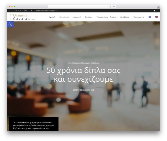The width and height of the screenshot is (167, 141).
Task: Open the Εστίαση menu item
Action: (x=89, y=17)
